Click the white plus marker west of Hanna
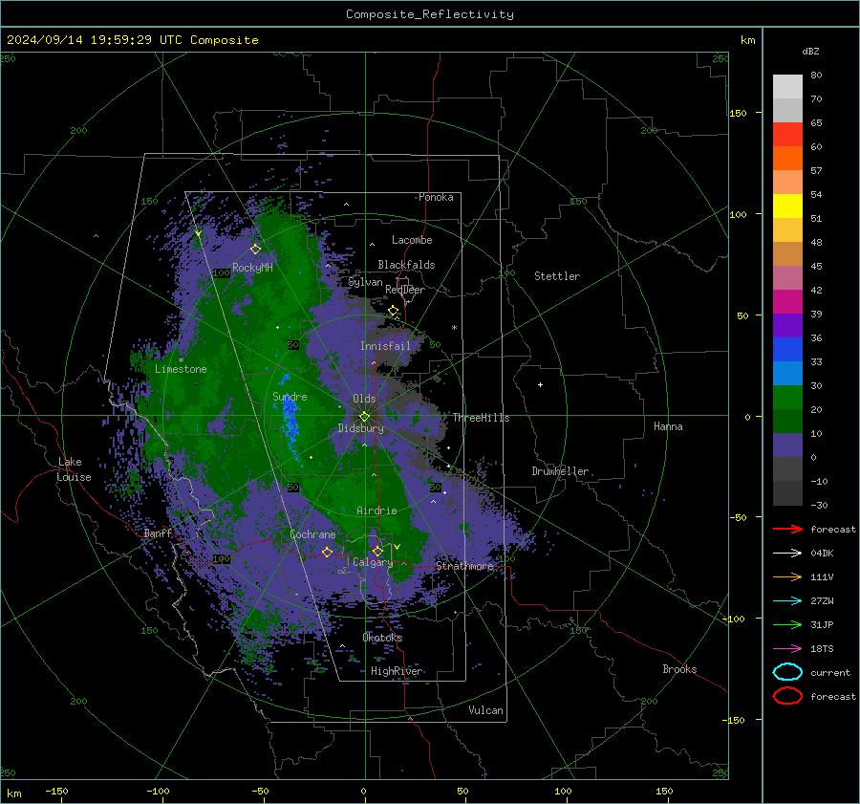The height and width of the screenshot is (804, 860). 540,384
